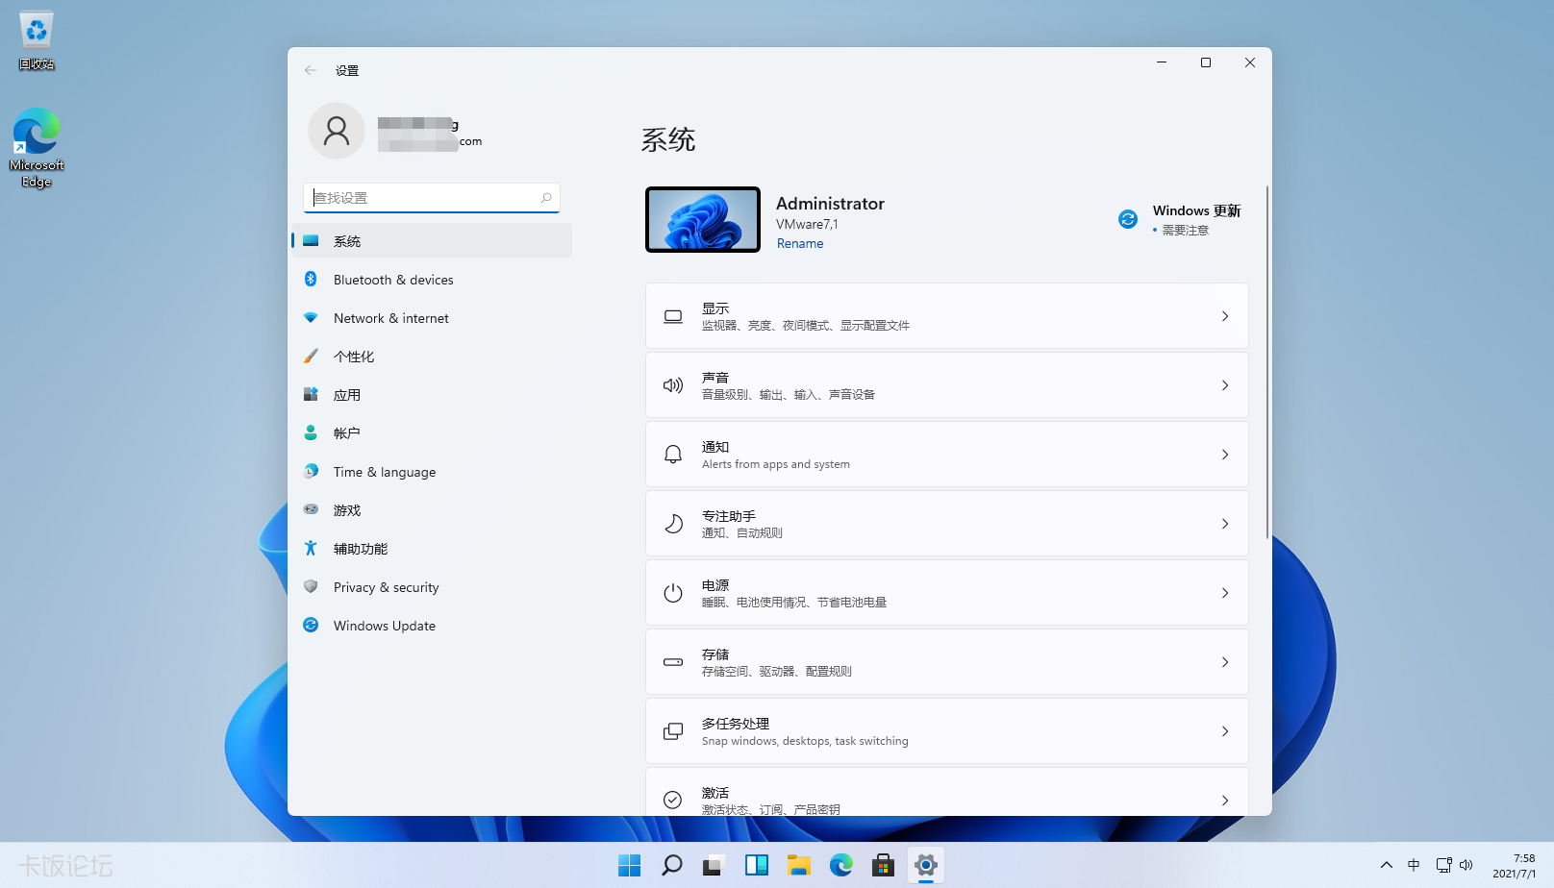Click the Privacy & security shield icon
The width and height of the screenshot is (1554, 888).
point(311,586)
